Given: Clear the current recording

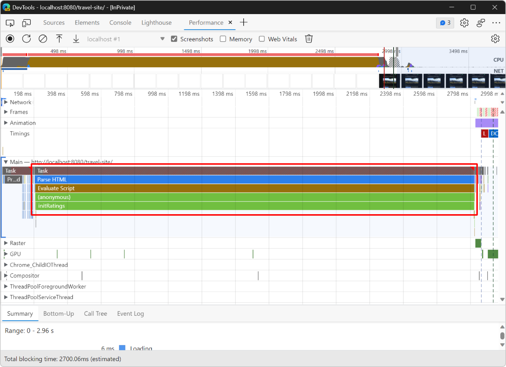Looking at the screenshot, I should click(43, 39).
